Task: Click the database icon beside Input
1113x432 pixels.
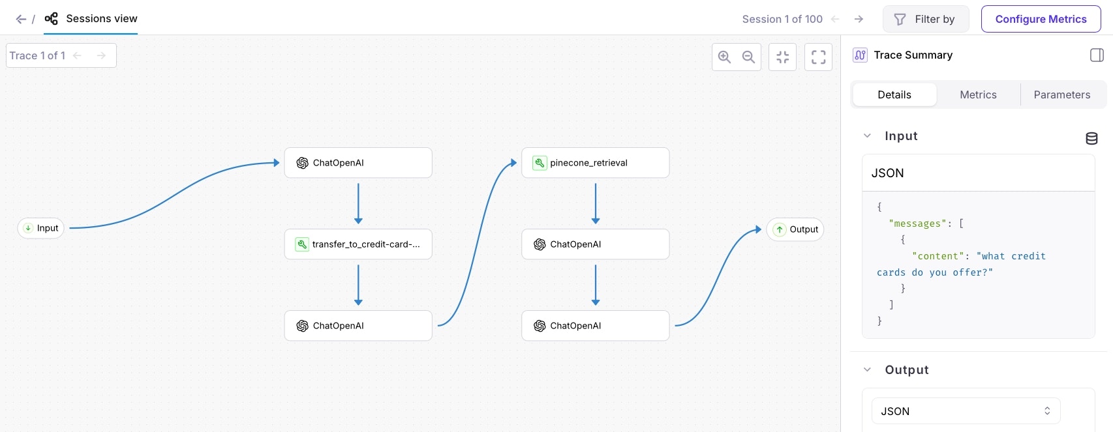Action: (1091, 138)
